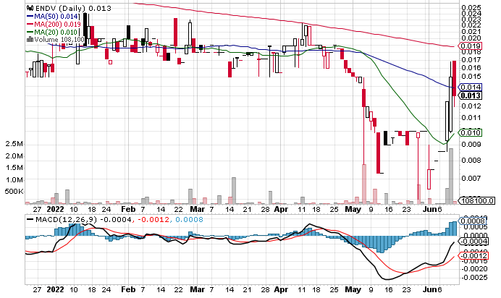Select the -0.0020 MACD axis label
The width and height of the screenshot is (501, 298).
tap(474, 268)
